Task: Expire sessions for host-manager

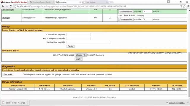Action: click(126, 12)
